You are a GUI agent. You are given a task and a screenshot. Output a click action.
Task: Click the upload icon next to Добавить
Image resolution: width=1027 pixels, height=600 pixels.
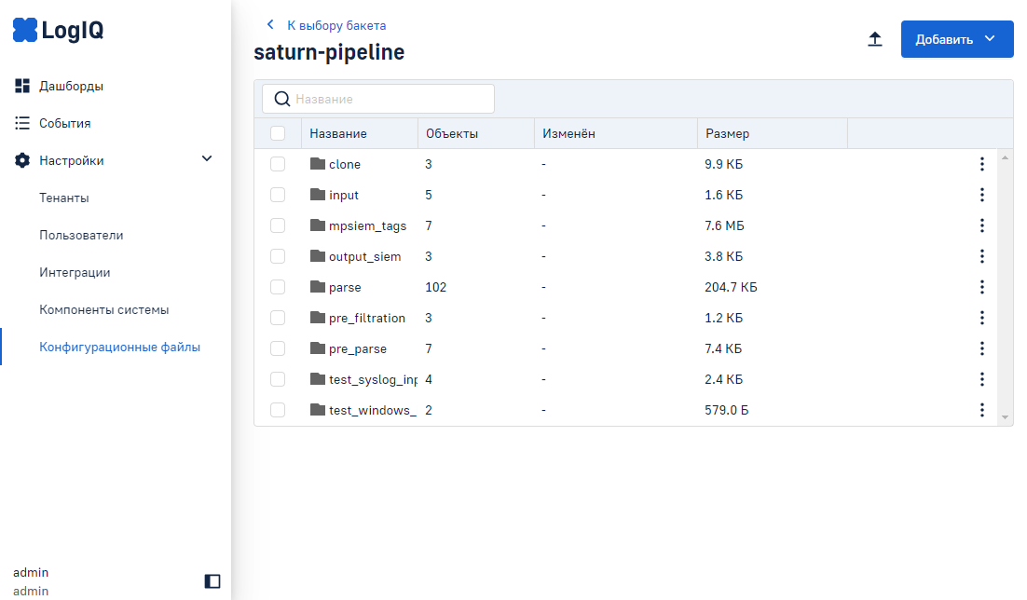pos(874,39)
